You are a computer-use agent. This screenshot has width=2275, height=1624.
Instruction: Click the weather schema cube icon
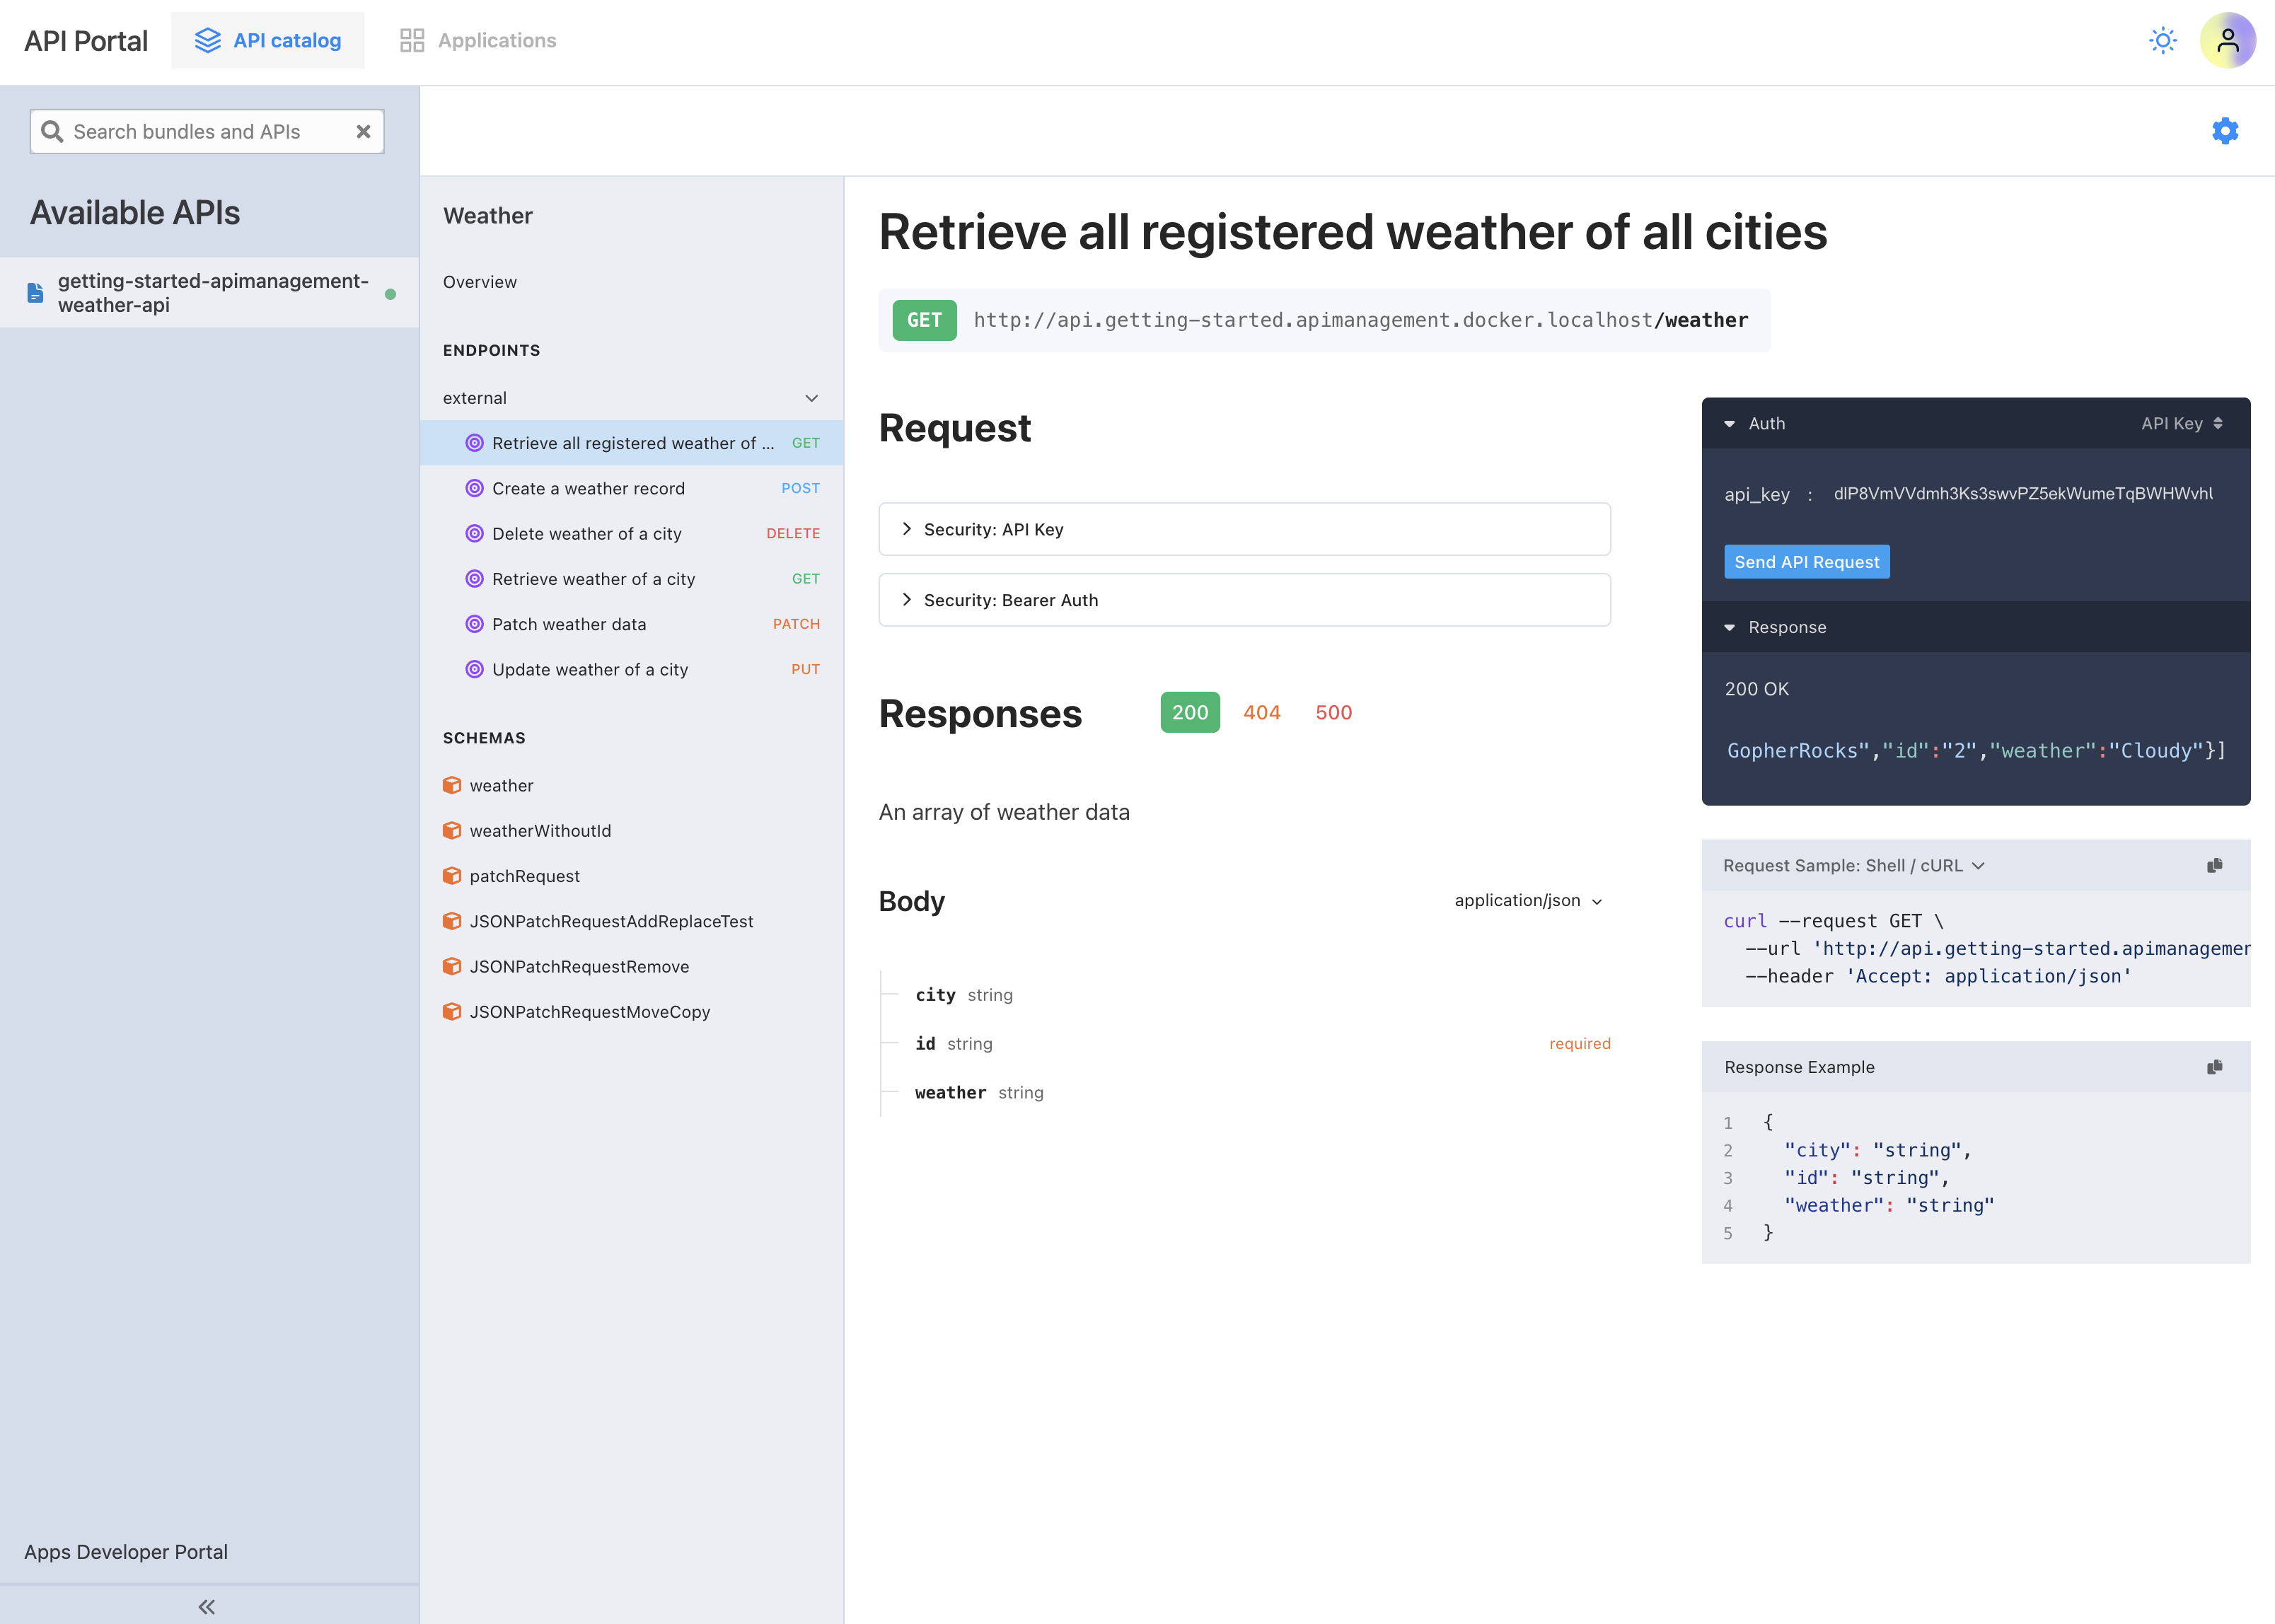tap(452, 786)
